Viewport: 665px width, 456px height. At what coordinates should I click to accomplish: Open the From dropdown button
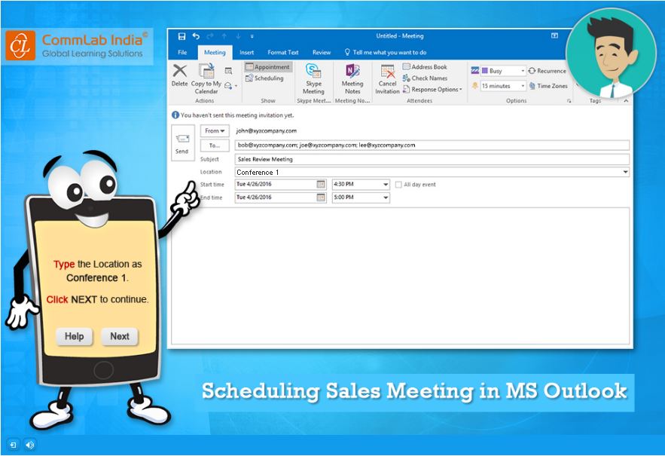[x=215, y=131]
